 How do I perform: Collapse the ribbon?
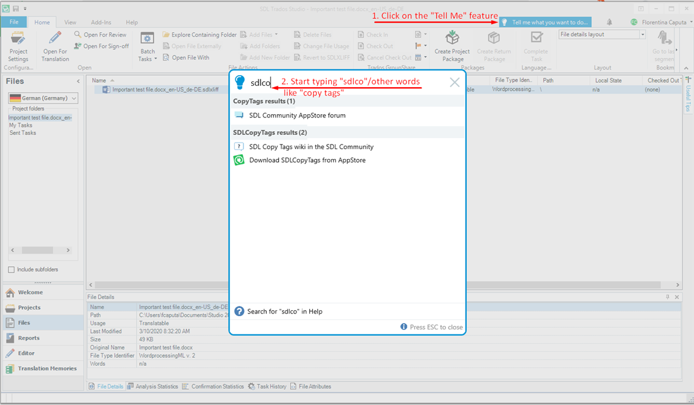point(686,68)
